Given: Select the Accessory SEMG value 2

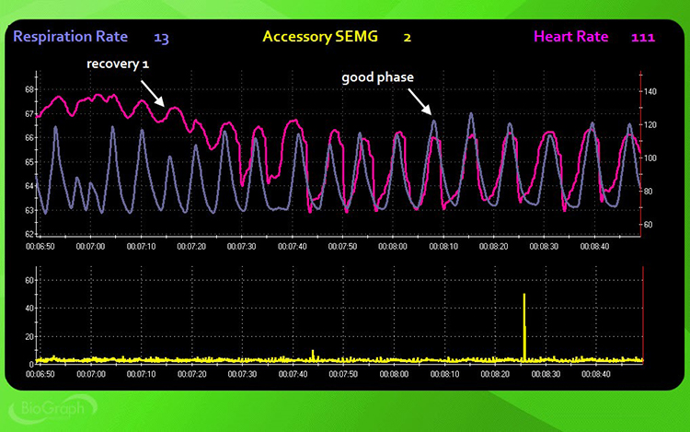Looking at the screenshot, I should coord(407,38).
